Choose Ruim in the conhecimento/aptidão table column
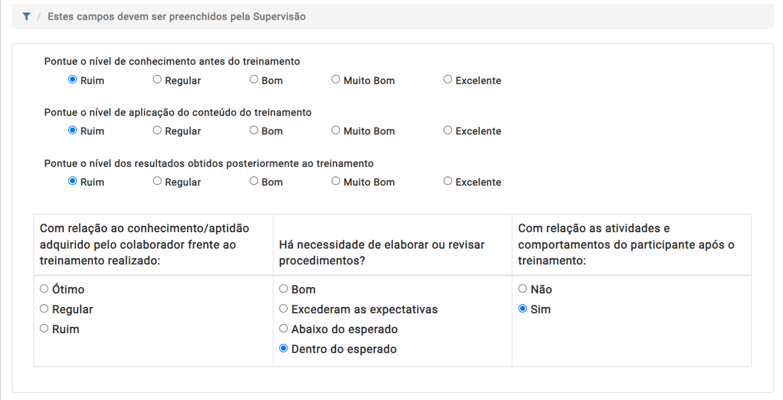 pos(44,329)
